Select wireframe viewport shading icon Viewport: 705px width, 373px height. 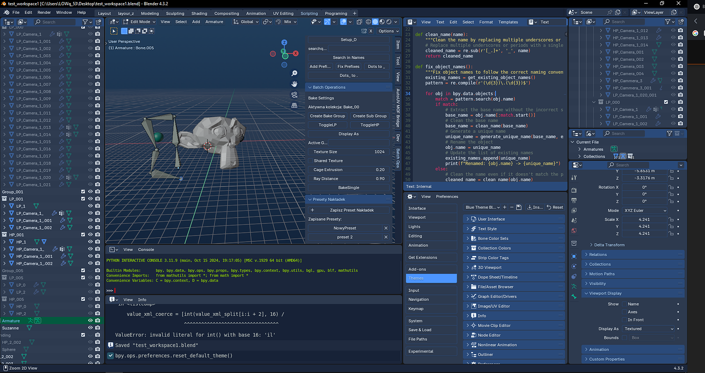click(x=368, y=22)
